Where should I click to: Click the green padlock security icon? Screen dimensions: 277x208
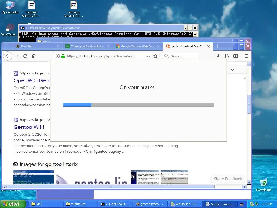[x=63, y=56]
